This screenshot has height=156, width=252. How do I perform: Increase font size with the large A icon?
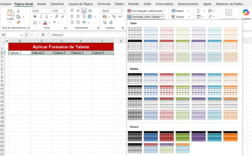57,17
